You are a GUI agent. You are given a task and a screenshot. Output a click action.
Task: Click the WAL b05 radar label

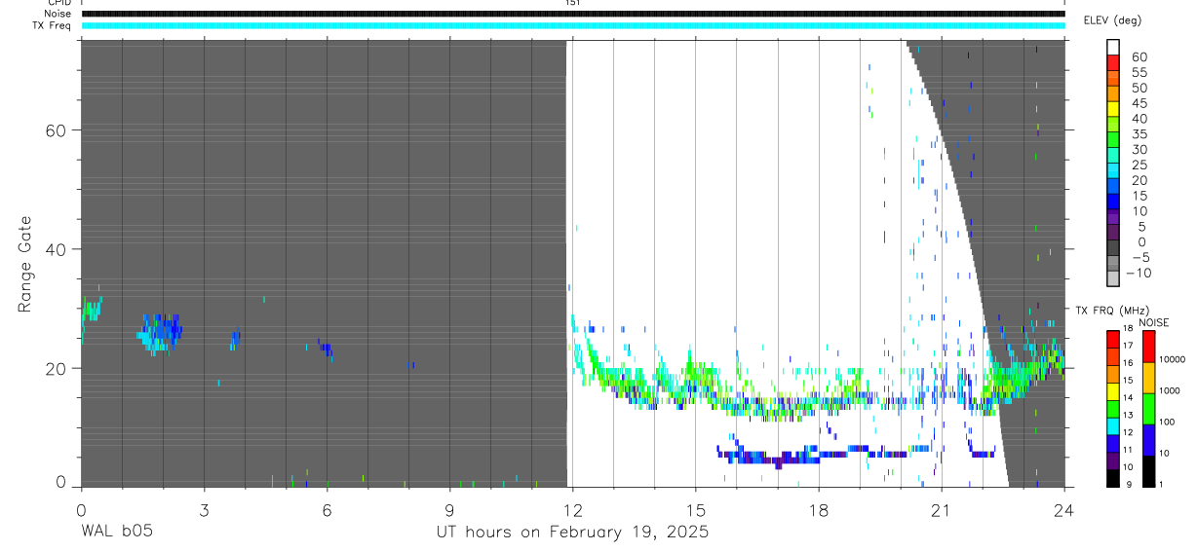tap(116, 532)
